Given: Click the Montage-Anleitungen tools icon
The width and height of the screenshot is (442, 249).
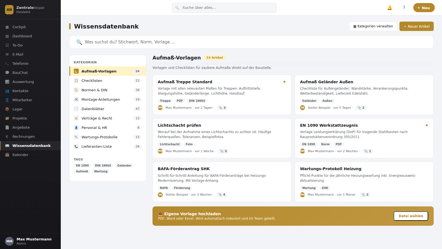Looking at the screenshot, I should [76, 99].
